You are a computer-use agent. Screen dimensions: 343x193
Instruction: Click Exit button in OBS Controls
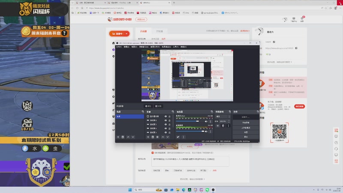pos(246,137)
